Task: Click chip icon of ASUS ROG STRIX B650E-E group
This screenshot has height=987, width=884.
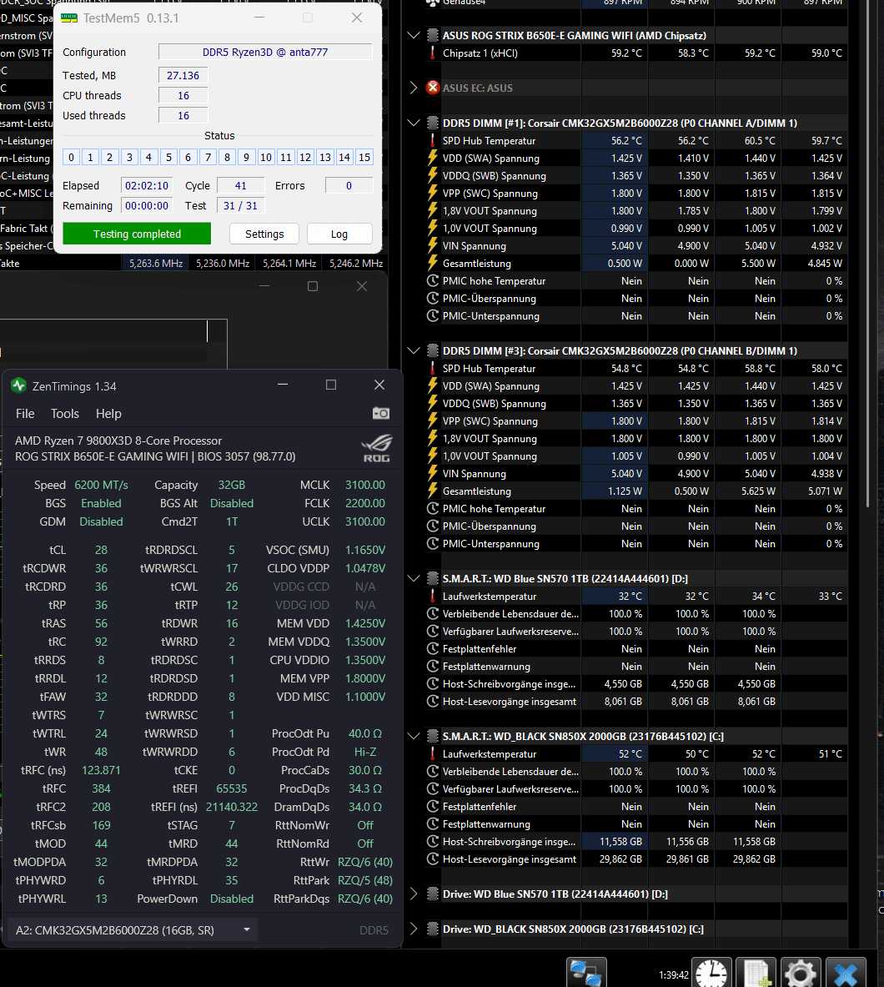Action: pos(432,35)
